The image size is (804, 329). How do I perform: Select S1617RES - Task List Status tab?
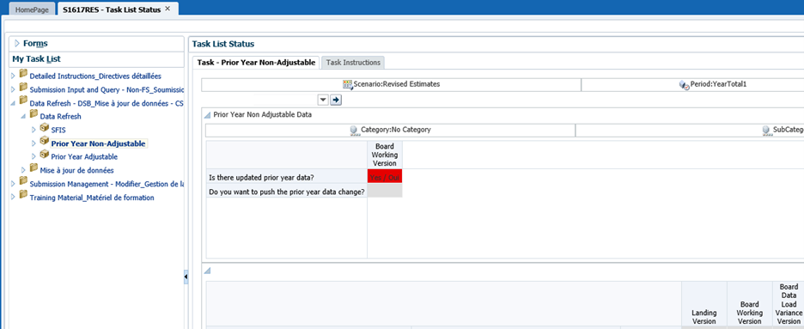(112, 9)
